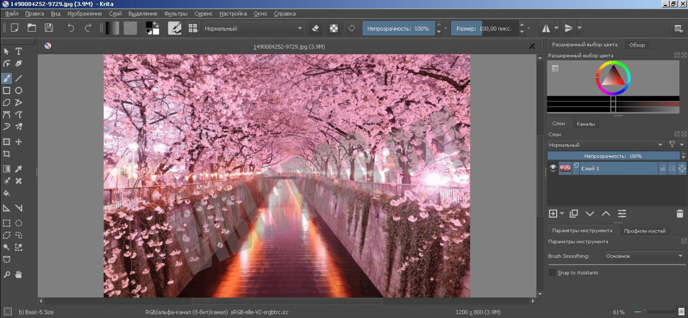
Task: Click the Обзор tab
Action: 637,45
